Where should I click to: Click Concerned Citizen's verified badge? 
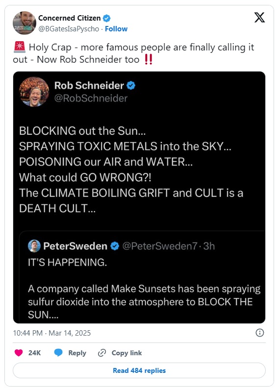(106, 18)
